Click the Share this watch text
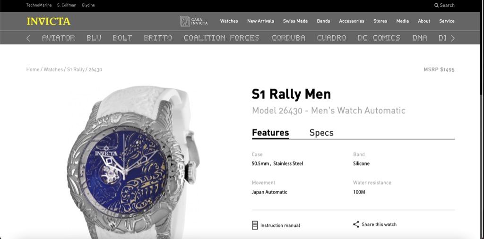This screenshot has width=484, height=239. 379,224
